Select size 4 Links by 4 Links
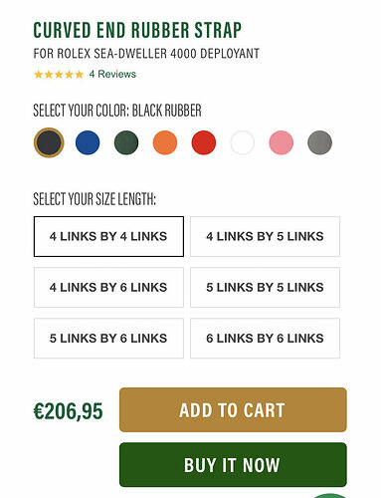This screenshot has height=498, width=381. (x=108, y=236)
